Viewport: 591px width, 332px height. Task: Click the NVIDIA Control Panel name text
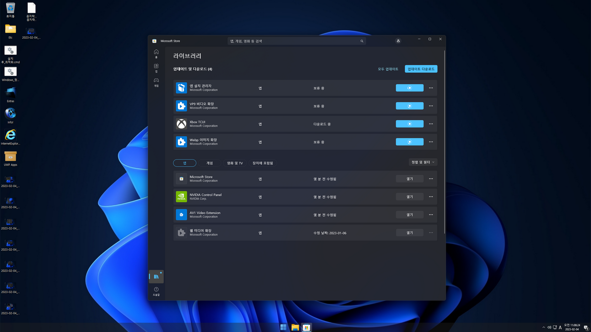tap(206, 195)
